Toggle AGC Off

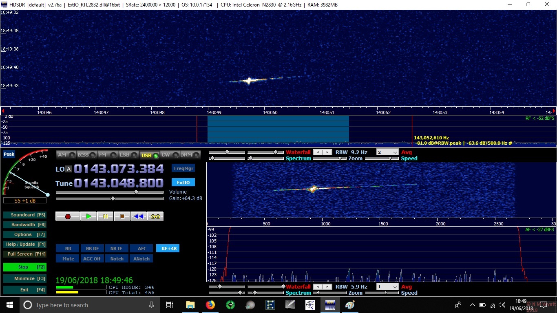[x=92, y=258]
